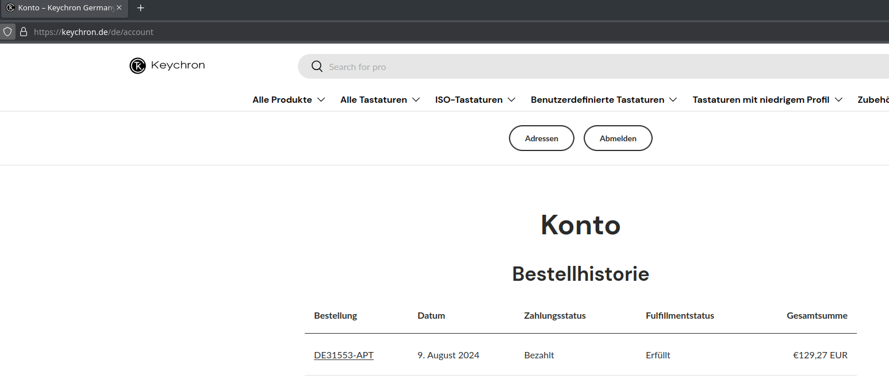
Task: Expand the Alle Produkte menu
Action: [x=289, y=100]
